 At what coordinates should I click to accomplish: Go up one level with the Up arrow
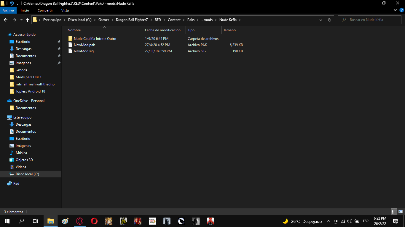[28, 20]
